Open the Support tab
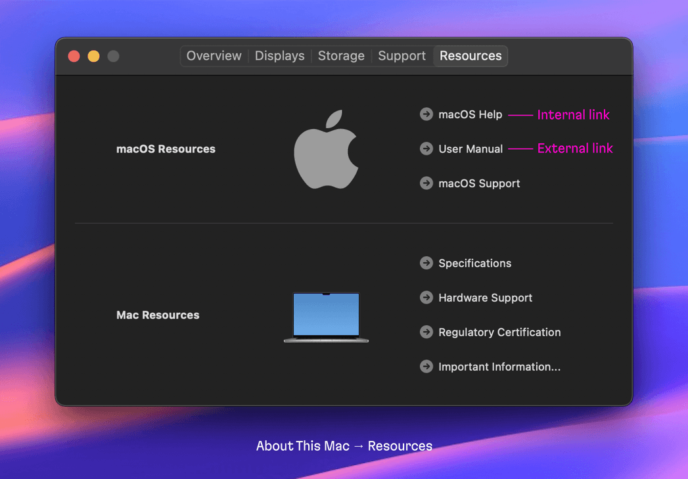 (x=401, y=56)
